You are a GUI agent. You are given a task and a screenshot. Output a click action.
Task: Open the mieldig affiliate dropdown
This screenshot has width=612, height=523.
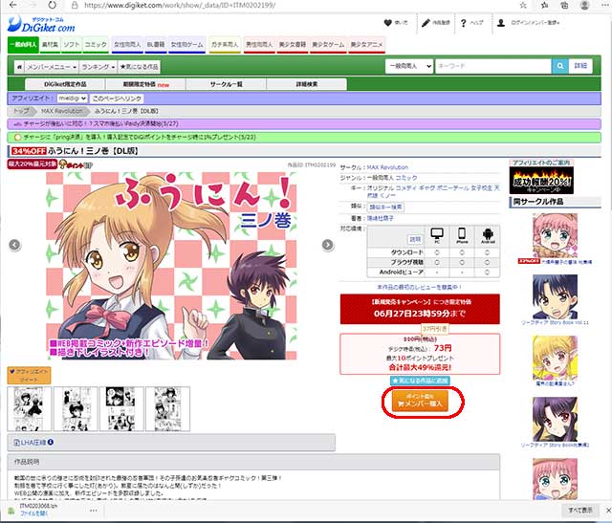click(72, 98)
